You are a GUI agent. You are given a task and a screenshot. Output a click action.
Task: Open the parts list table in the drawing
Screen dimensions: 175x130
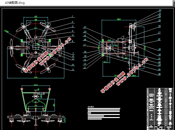pos(160,109)
